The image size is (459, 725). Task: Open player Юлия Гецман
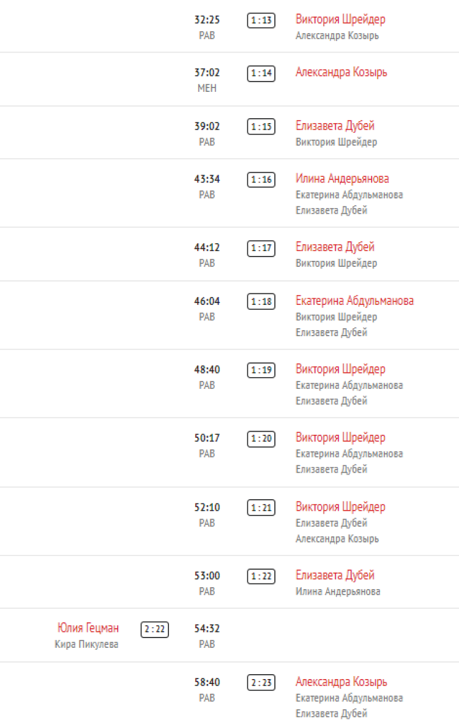pyautogui.click(x=88, y=628)
